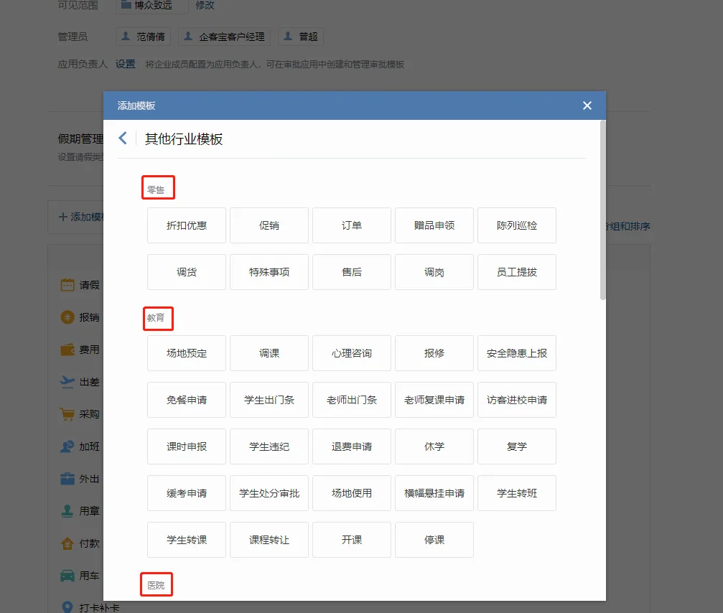Image resolution: width=723 pixels, height=613 pixels.
Task: Pick the 赠品申领 template
Action: tap(434, 225)
